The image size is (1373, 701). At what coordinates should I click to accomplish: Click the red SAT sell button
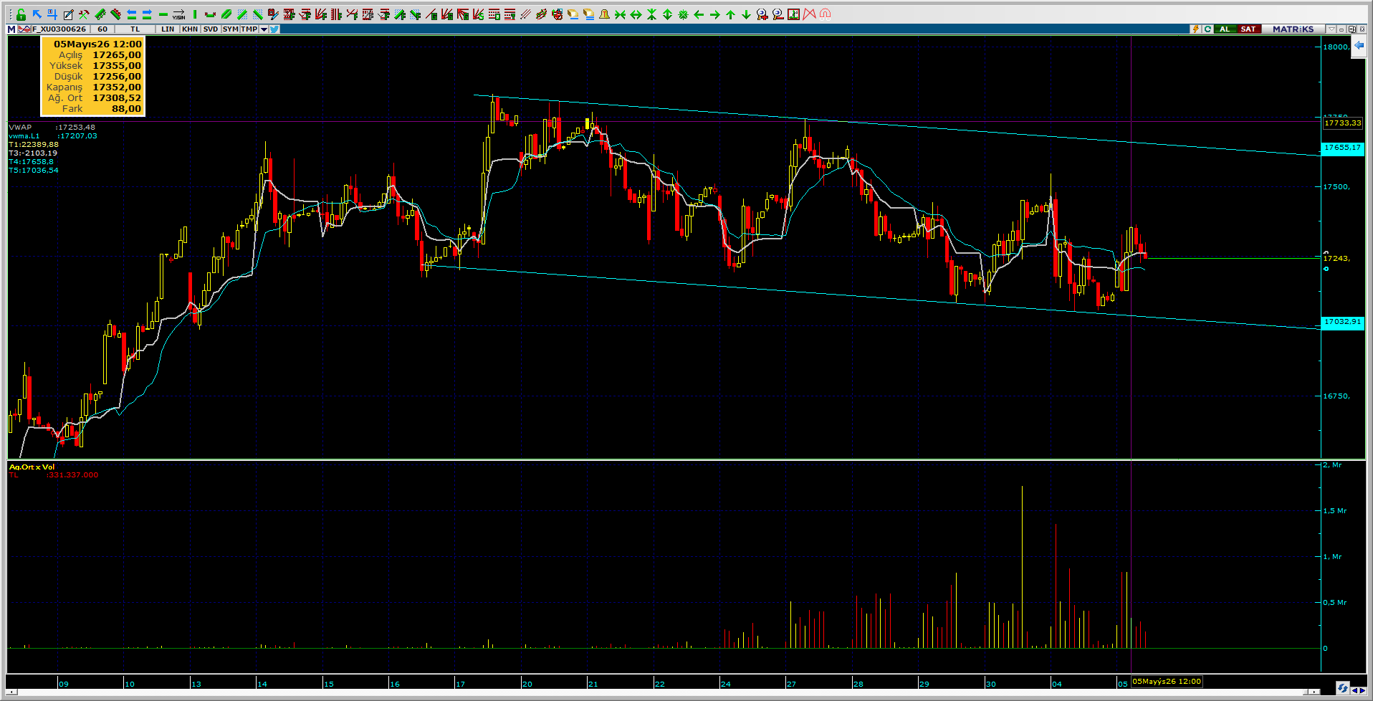(1249, 29)
